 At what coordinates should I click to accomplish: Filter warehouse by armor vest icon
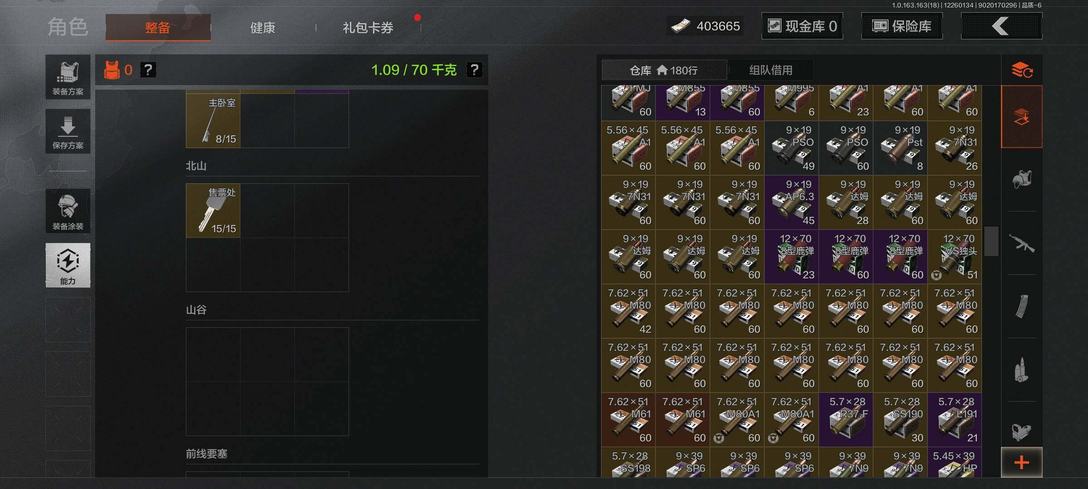pos(1022,180)
